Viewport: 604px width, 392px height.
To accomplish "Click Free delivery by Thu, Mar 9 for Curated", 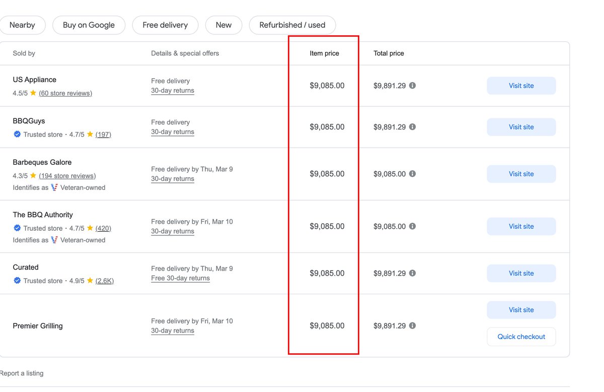I will [192, 269].
